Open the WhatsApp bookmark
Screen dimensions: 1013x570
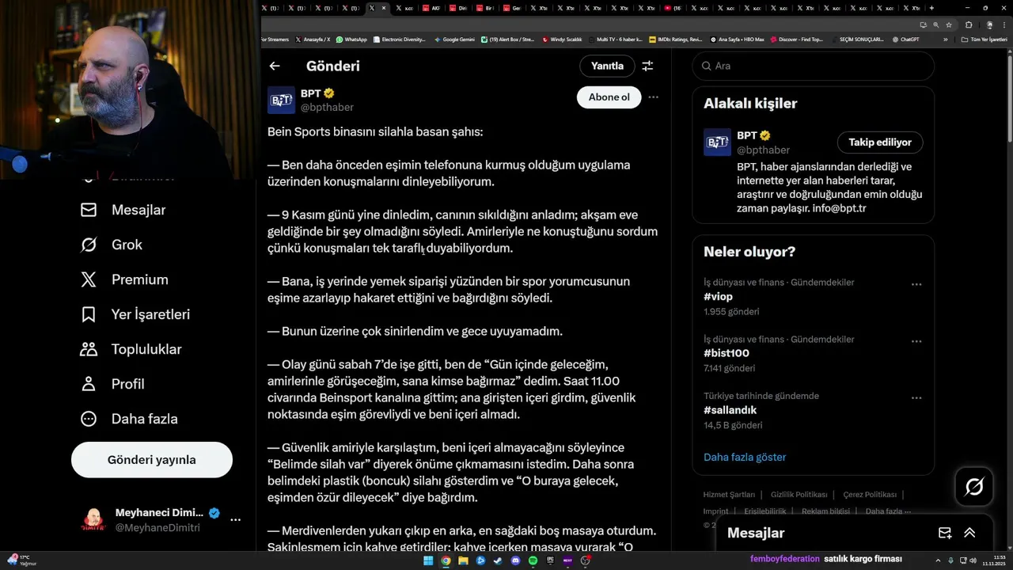(x=352, y=40)
